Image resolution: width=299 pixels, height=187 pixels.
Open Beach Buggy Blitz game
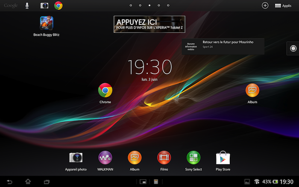coord(46,23)
